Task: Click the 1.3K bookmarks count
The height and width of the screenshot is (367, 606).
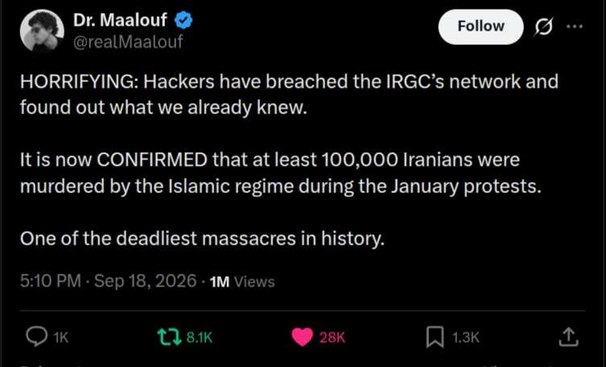Action: pyautogui.click(x=465, y=338)
